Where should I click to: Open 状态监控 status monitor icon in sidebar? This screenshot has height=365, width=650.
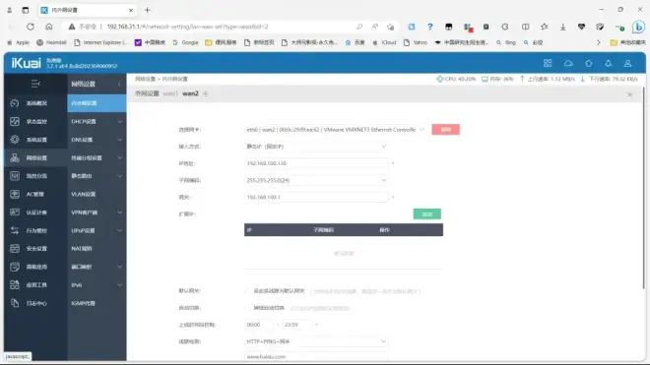(15, 121)
